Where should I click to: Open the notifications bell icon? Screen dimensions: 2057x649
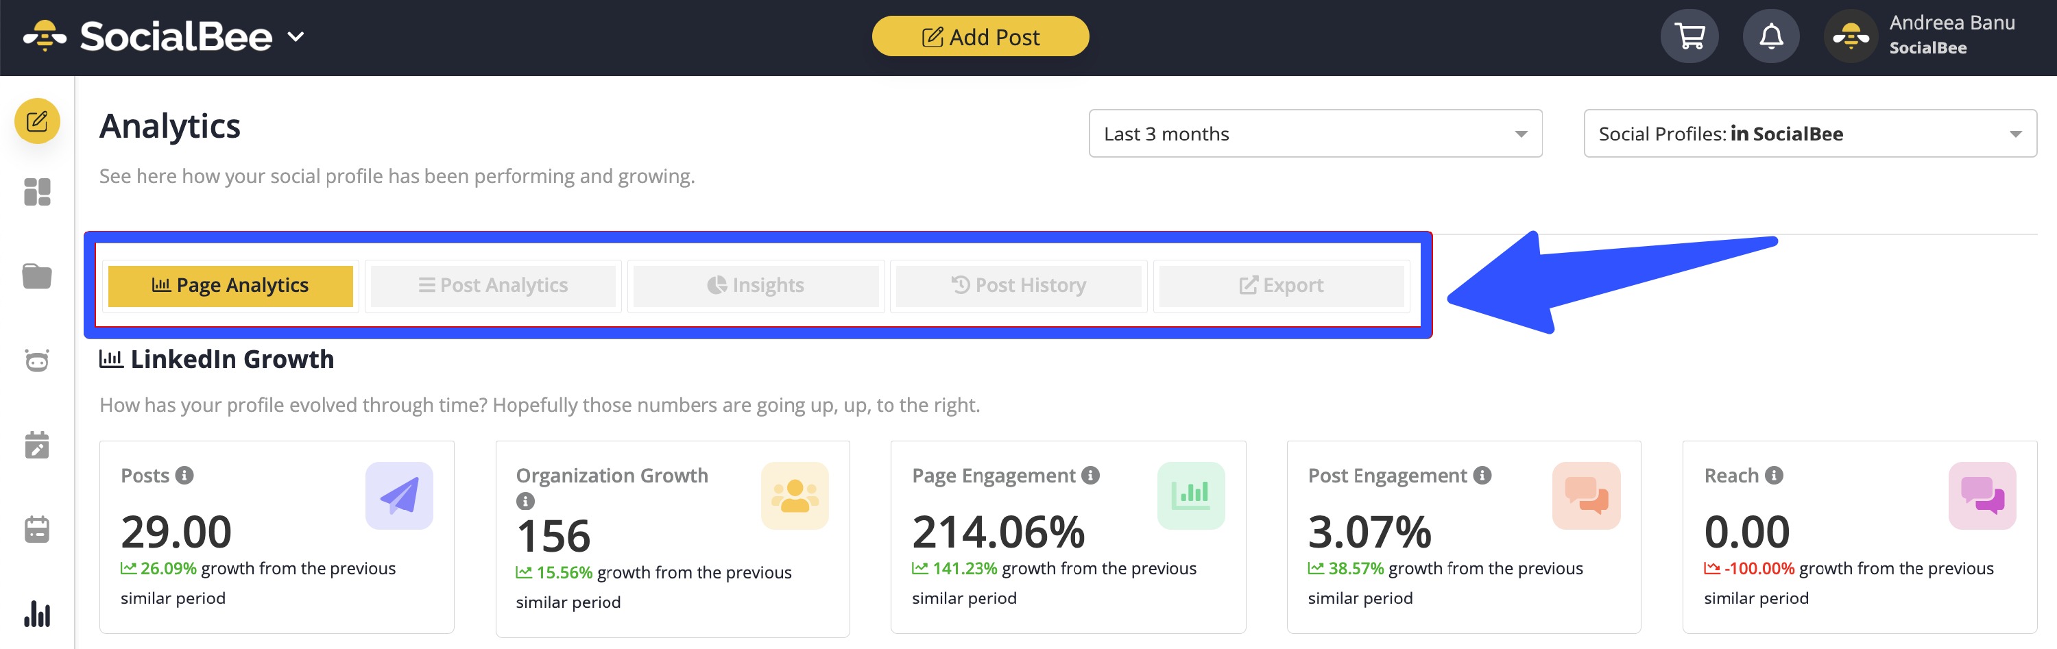point(1772,36)
